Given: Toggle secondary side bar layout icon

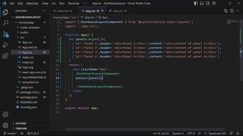Looking at the screenshot, I should (x=208, y=3).
